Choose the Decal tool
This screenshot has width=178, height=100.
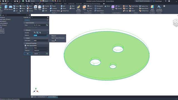(29, 6)
